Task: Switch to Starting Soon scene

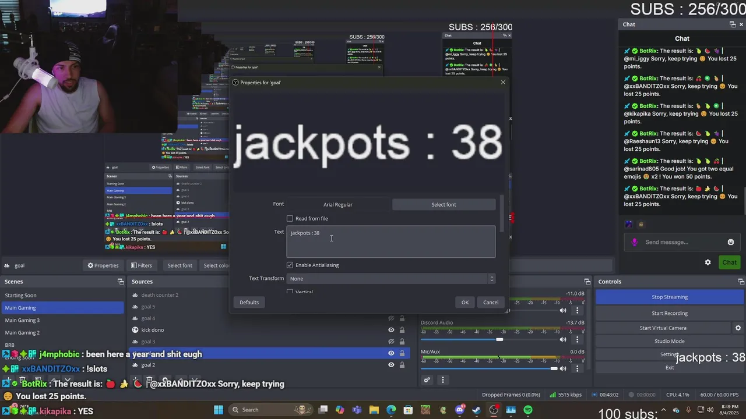Action: pos(62,296)
